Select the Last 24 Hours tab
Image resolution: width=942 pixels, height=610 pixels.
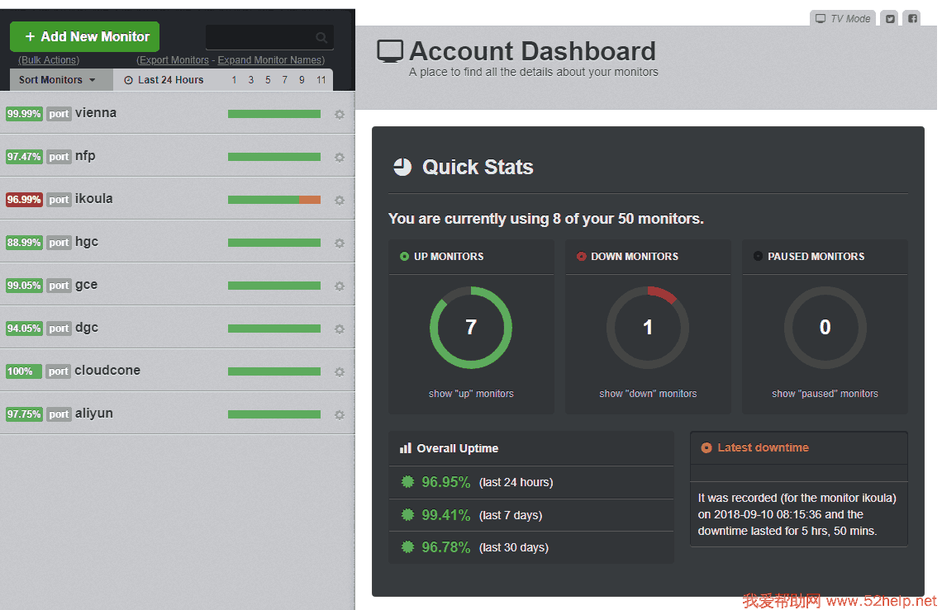pyautogui.click(x=164, y=80)
